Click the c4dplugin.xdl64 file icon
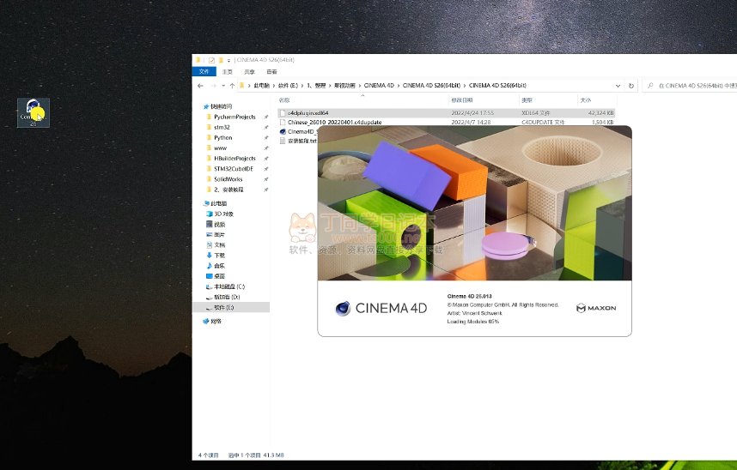The image size is (737, 470). pos(283,112)
